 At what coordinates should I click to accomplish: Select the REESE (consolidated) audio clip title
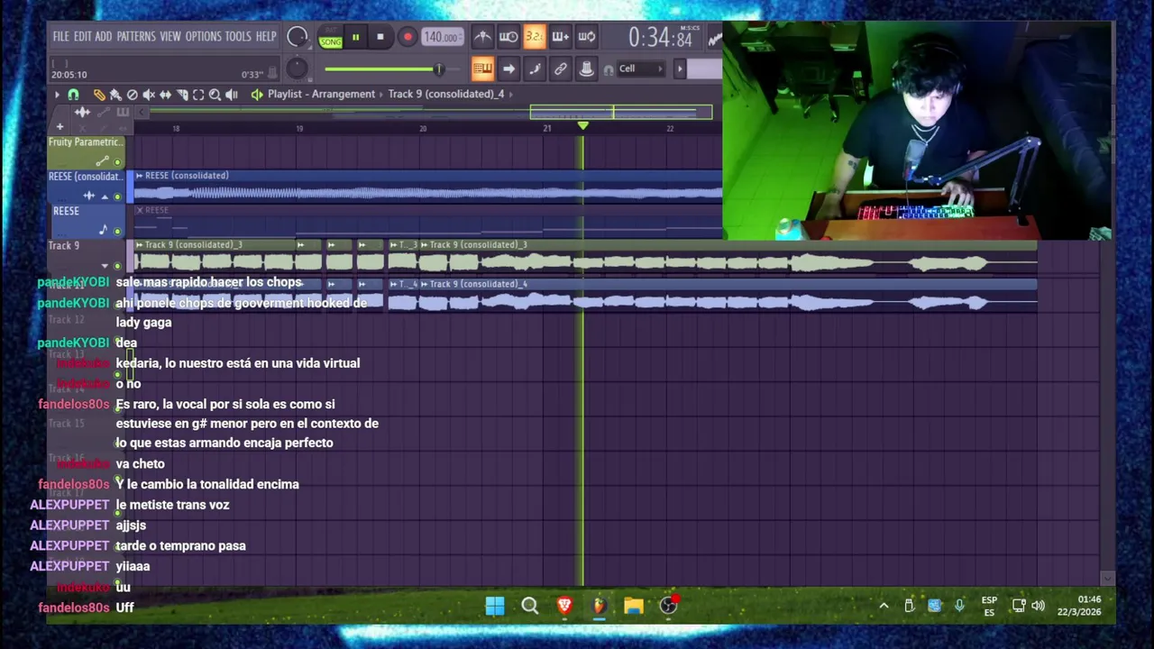click(187, 175)
